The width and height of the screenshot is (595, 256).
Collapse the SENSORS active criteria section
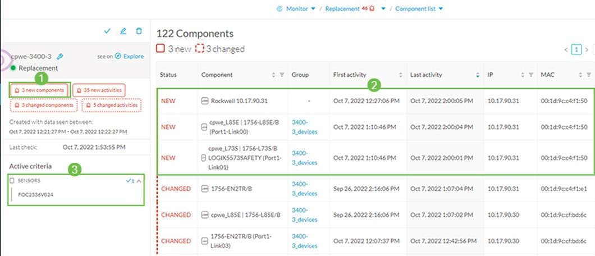click(x=139, y=181)
